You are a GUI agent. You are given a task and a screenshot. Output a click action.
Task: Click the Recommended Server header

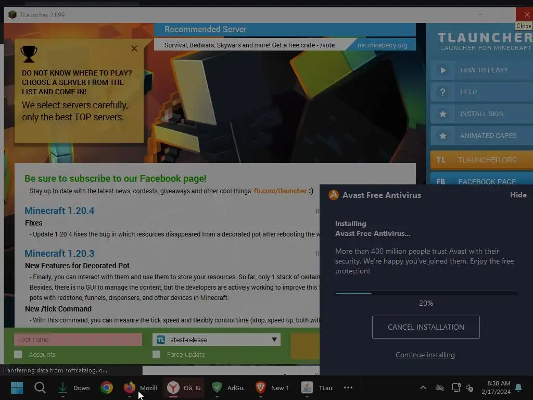point(205,29)
